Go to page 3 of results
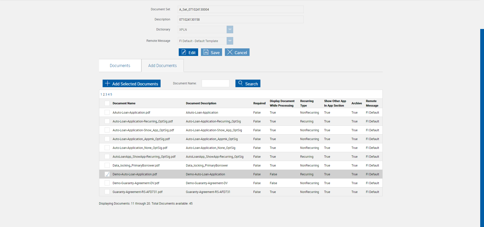The image size is (484, 227). 106,94
